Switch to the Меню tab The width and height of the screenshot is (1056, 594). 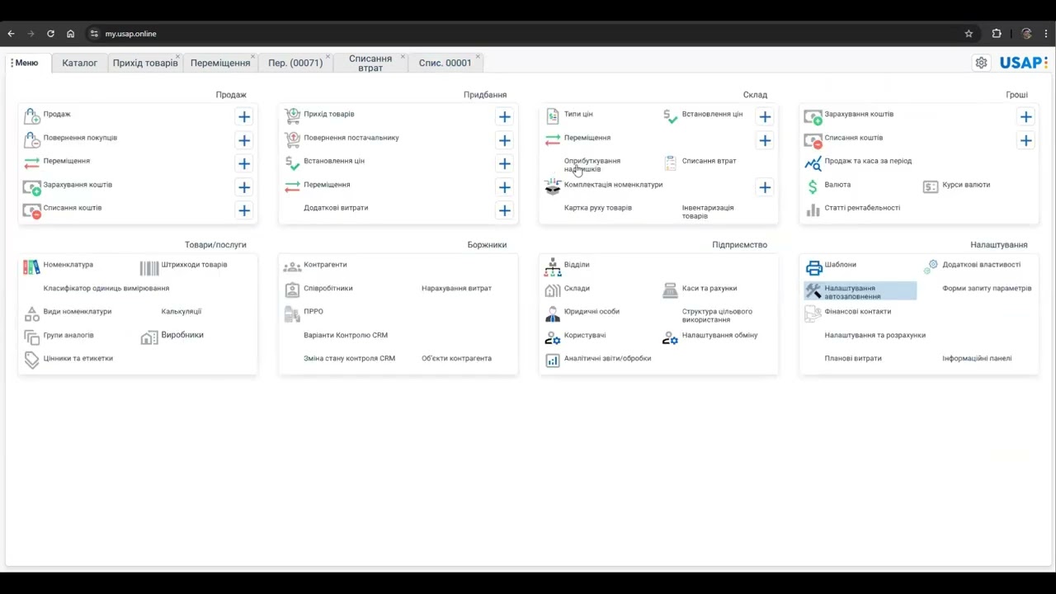27,63
